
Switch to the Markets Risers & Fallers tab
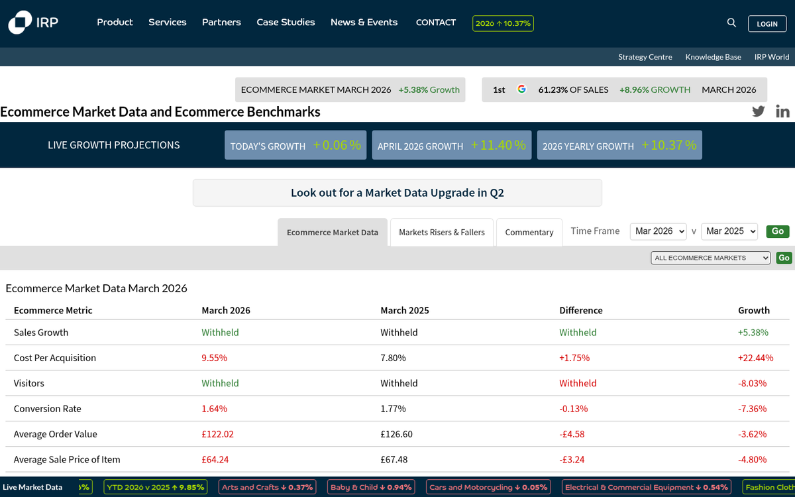point(441,232)
